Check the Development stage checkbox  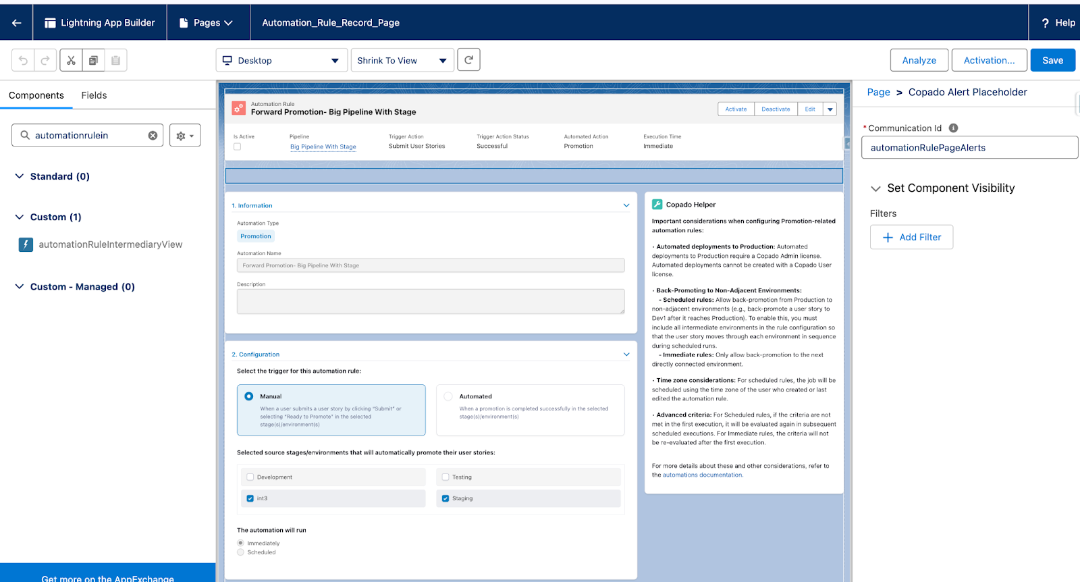(x=250, y=477)
